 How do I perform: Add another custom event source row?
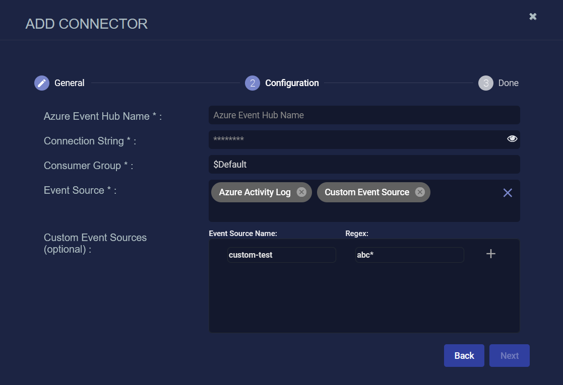(x=490, y=254)
